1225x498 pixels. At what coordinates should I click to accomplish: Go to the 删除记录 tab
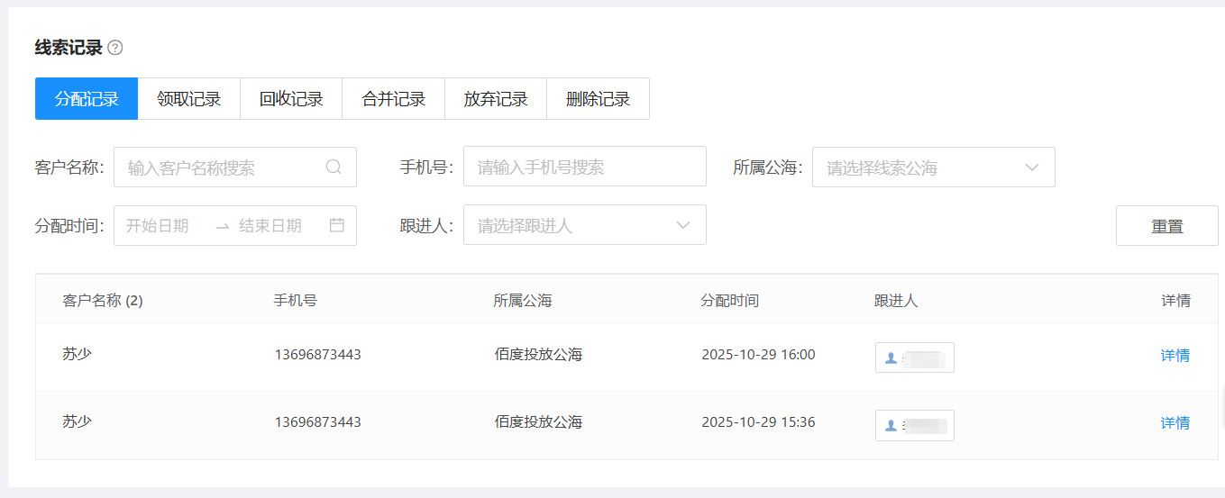coord(598,99)
